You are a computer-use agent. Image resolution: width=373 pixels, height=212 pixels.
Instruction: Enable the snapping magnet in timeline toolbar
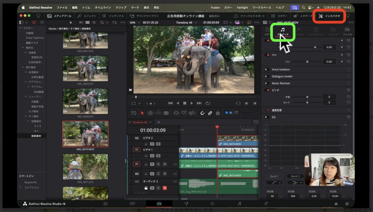[202, 113]
